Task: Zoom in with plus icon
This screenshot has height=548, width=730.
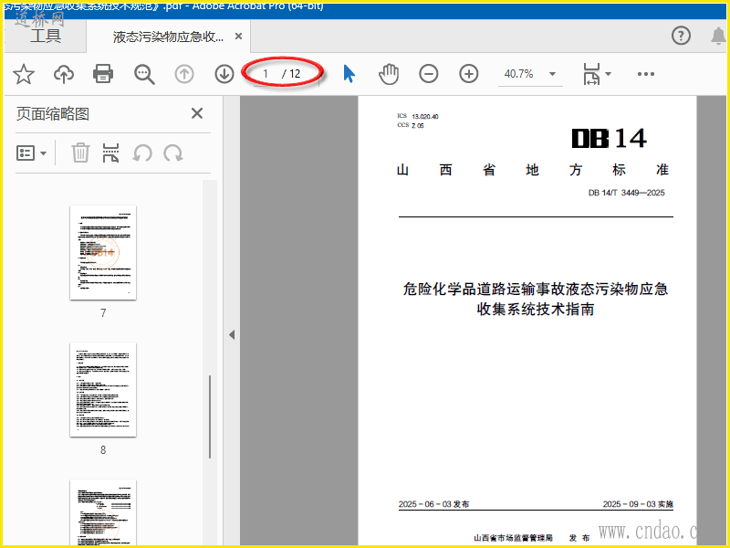Action: [469, 74]
